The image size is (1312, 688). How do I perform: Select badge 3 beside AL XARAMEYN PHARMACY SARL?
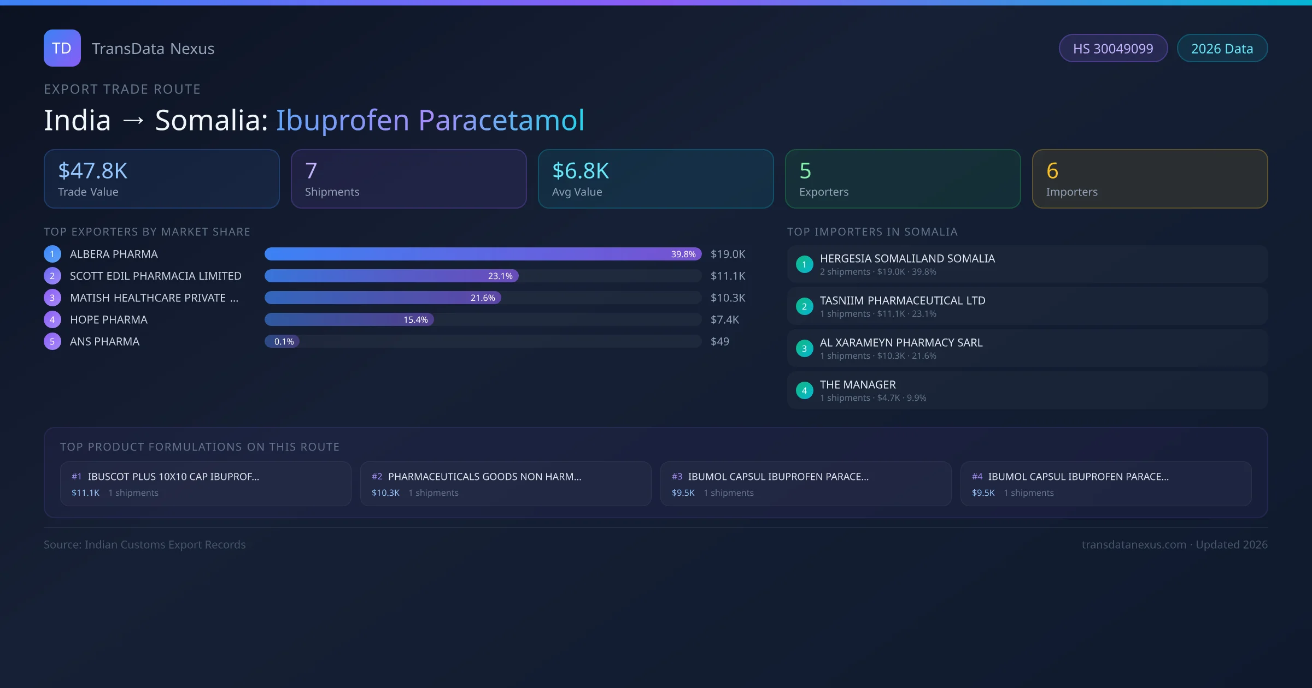click(804, 348)
